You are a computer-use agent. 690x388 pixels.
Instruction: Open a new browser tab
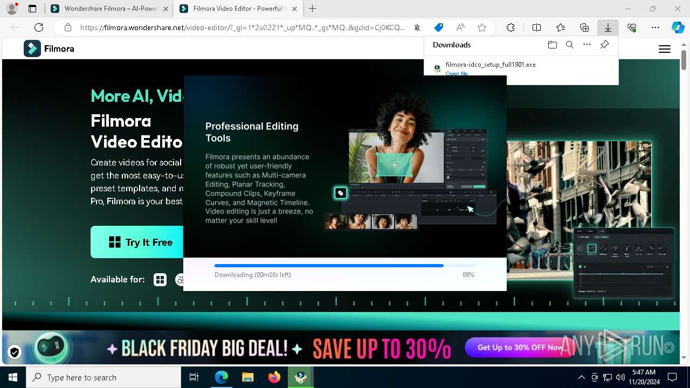click(x=312, y=9)
